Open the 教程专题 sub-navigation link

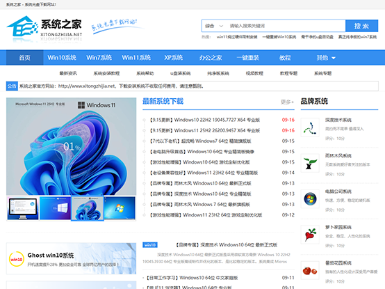pos(288,73)
